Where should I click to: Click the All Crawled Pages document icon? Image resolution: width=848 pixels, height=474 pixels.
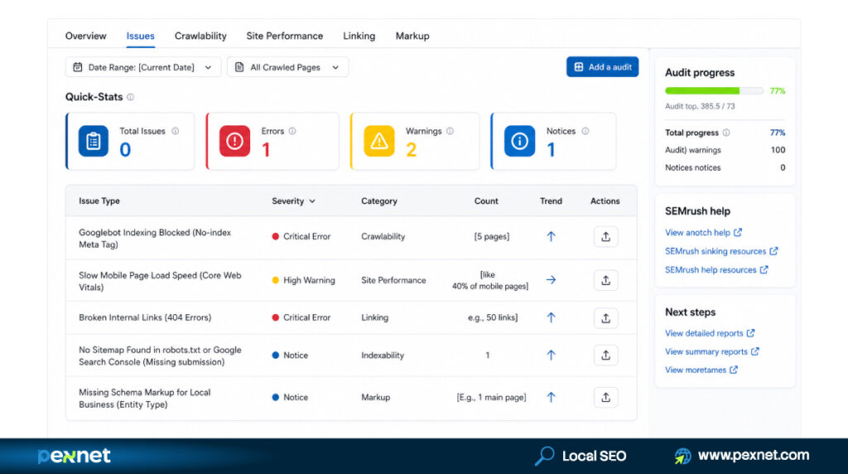pyautogui.click(x=239, y=67)
